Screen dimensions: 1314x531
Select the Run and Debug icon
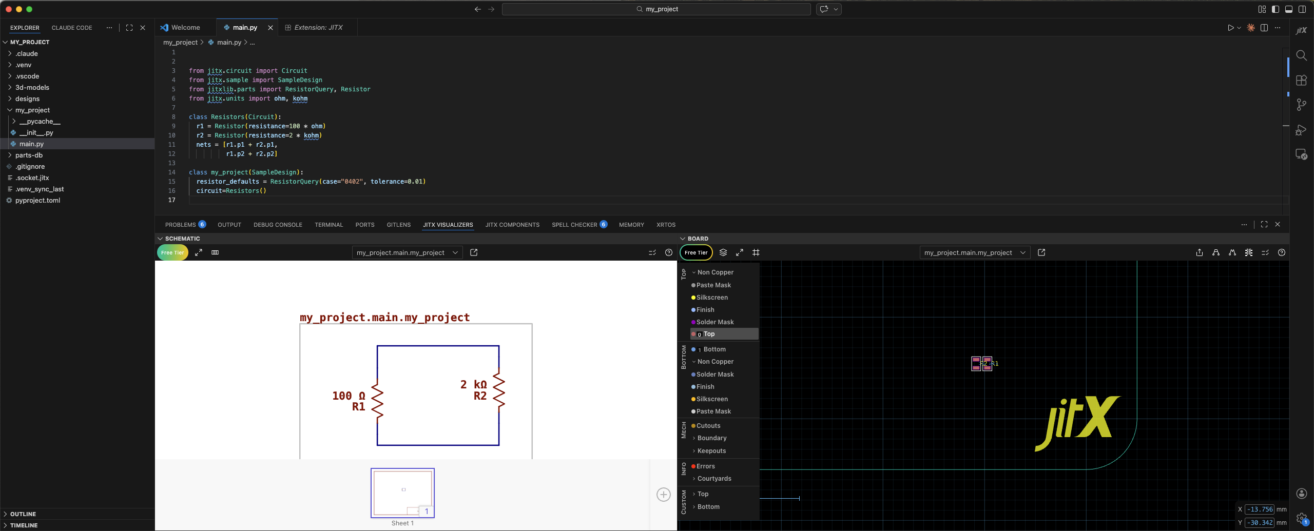coord(1301,130)
